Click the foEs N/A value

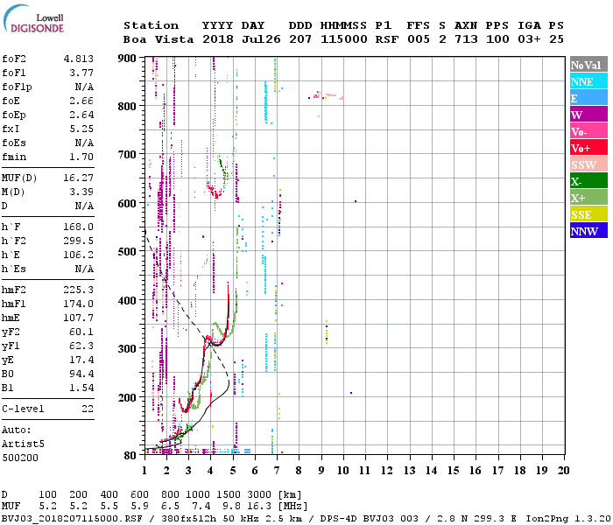(84, 143)
